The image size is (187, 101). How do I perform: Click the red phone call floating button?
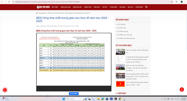(5, 90)
